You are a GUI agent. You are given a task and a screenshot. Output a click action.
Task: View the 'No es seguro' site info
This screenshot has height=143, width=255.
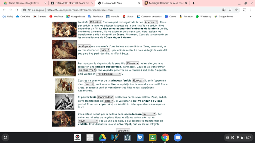click(x=34, y=10)
